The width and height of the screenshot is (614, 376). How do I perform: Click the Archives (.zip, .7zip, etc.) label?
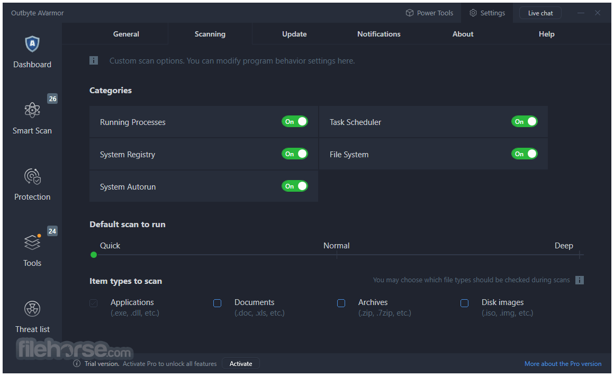[384, 308]
